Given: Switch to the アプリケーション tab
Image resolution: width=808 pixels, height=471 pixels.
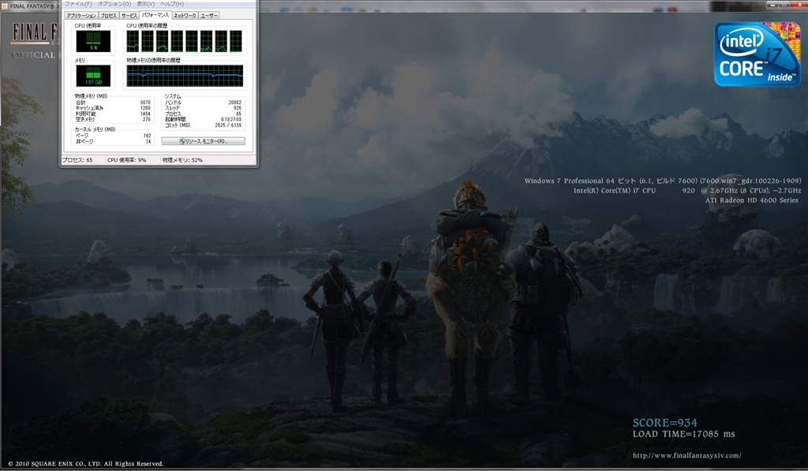Looking at the screenshot, I should click(x=81, y=16).
